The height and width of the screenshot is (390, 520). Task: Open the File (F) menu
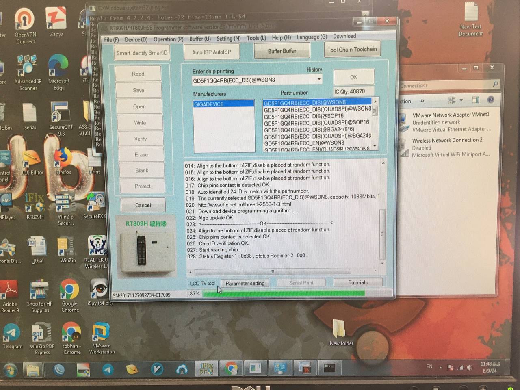click(111, 40)
